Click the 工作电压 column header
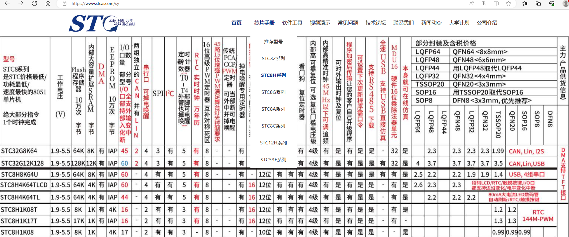569x237 pixels. tap(60, 87)
